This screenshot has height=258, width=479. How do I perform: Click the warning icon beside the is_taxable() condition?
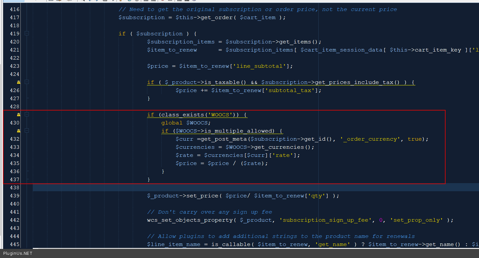(18, 82)
